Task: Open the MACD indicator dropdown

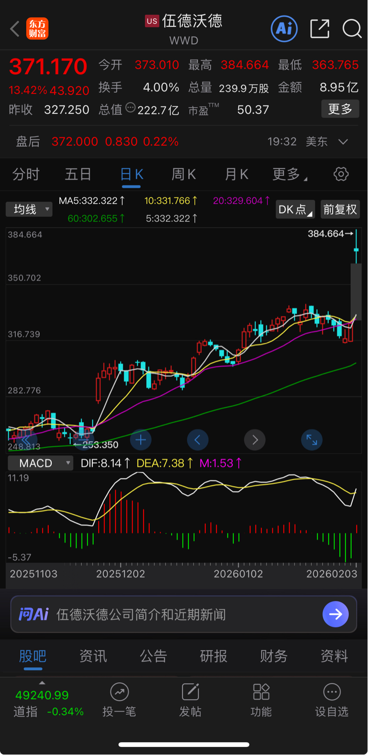Action: (x=40, y=463)
